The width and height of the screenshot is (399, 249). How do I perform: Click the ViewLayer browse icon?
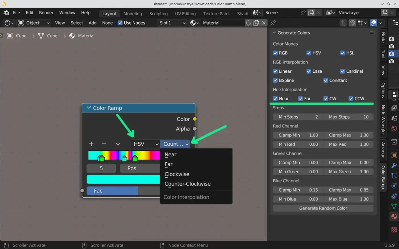tap(331, 13)
